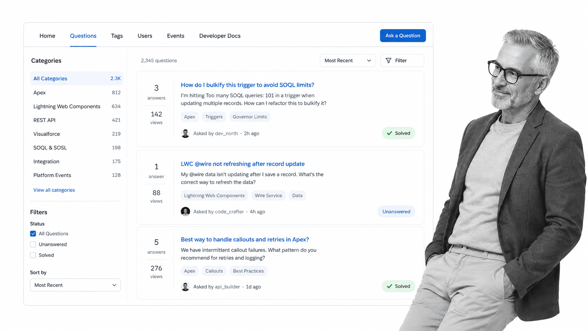Open the Most Recent sort dropdown above the question list
Viewport: 588px width, 331px height.
pyautogui.click(x=347, y=61)
